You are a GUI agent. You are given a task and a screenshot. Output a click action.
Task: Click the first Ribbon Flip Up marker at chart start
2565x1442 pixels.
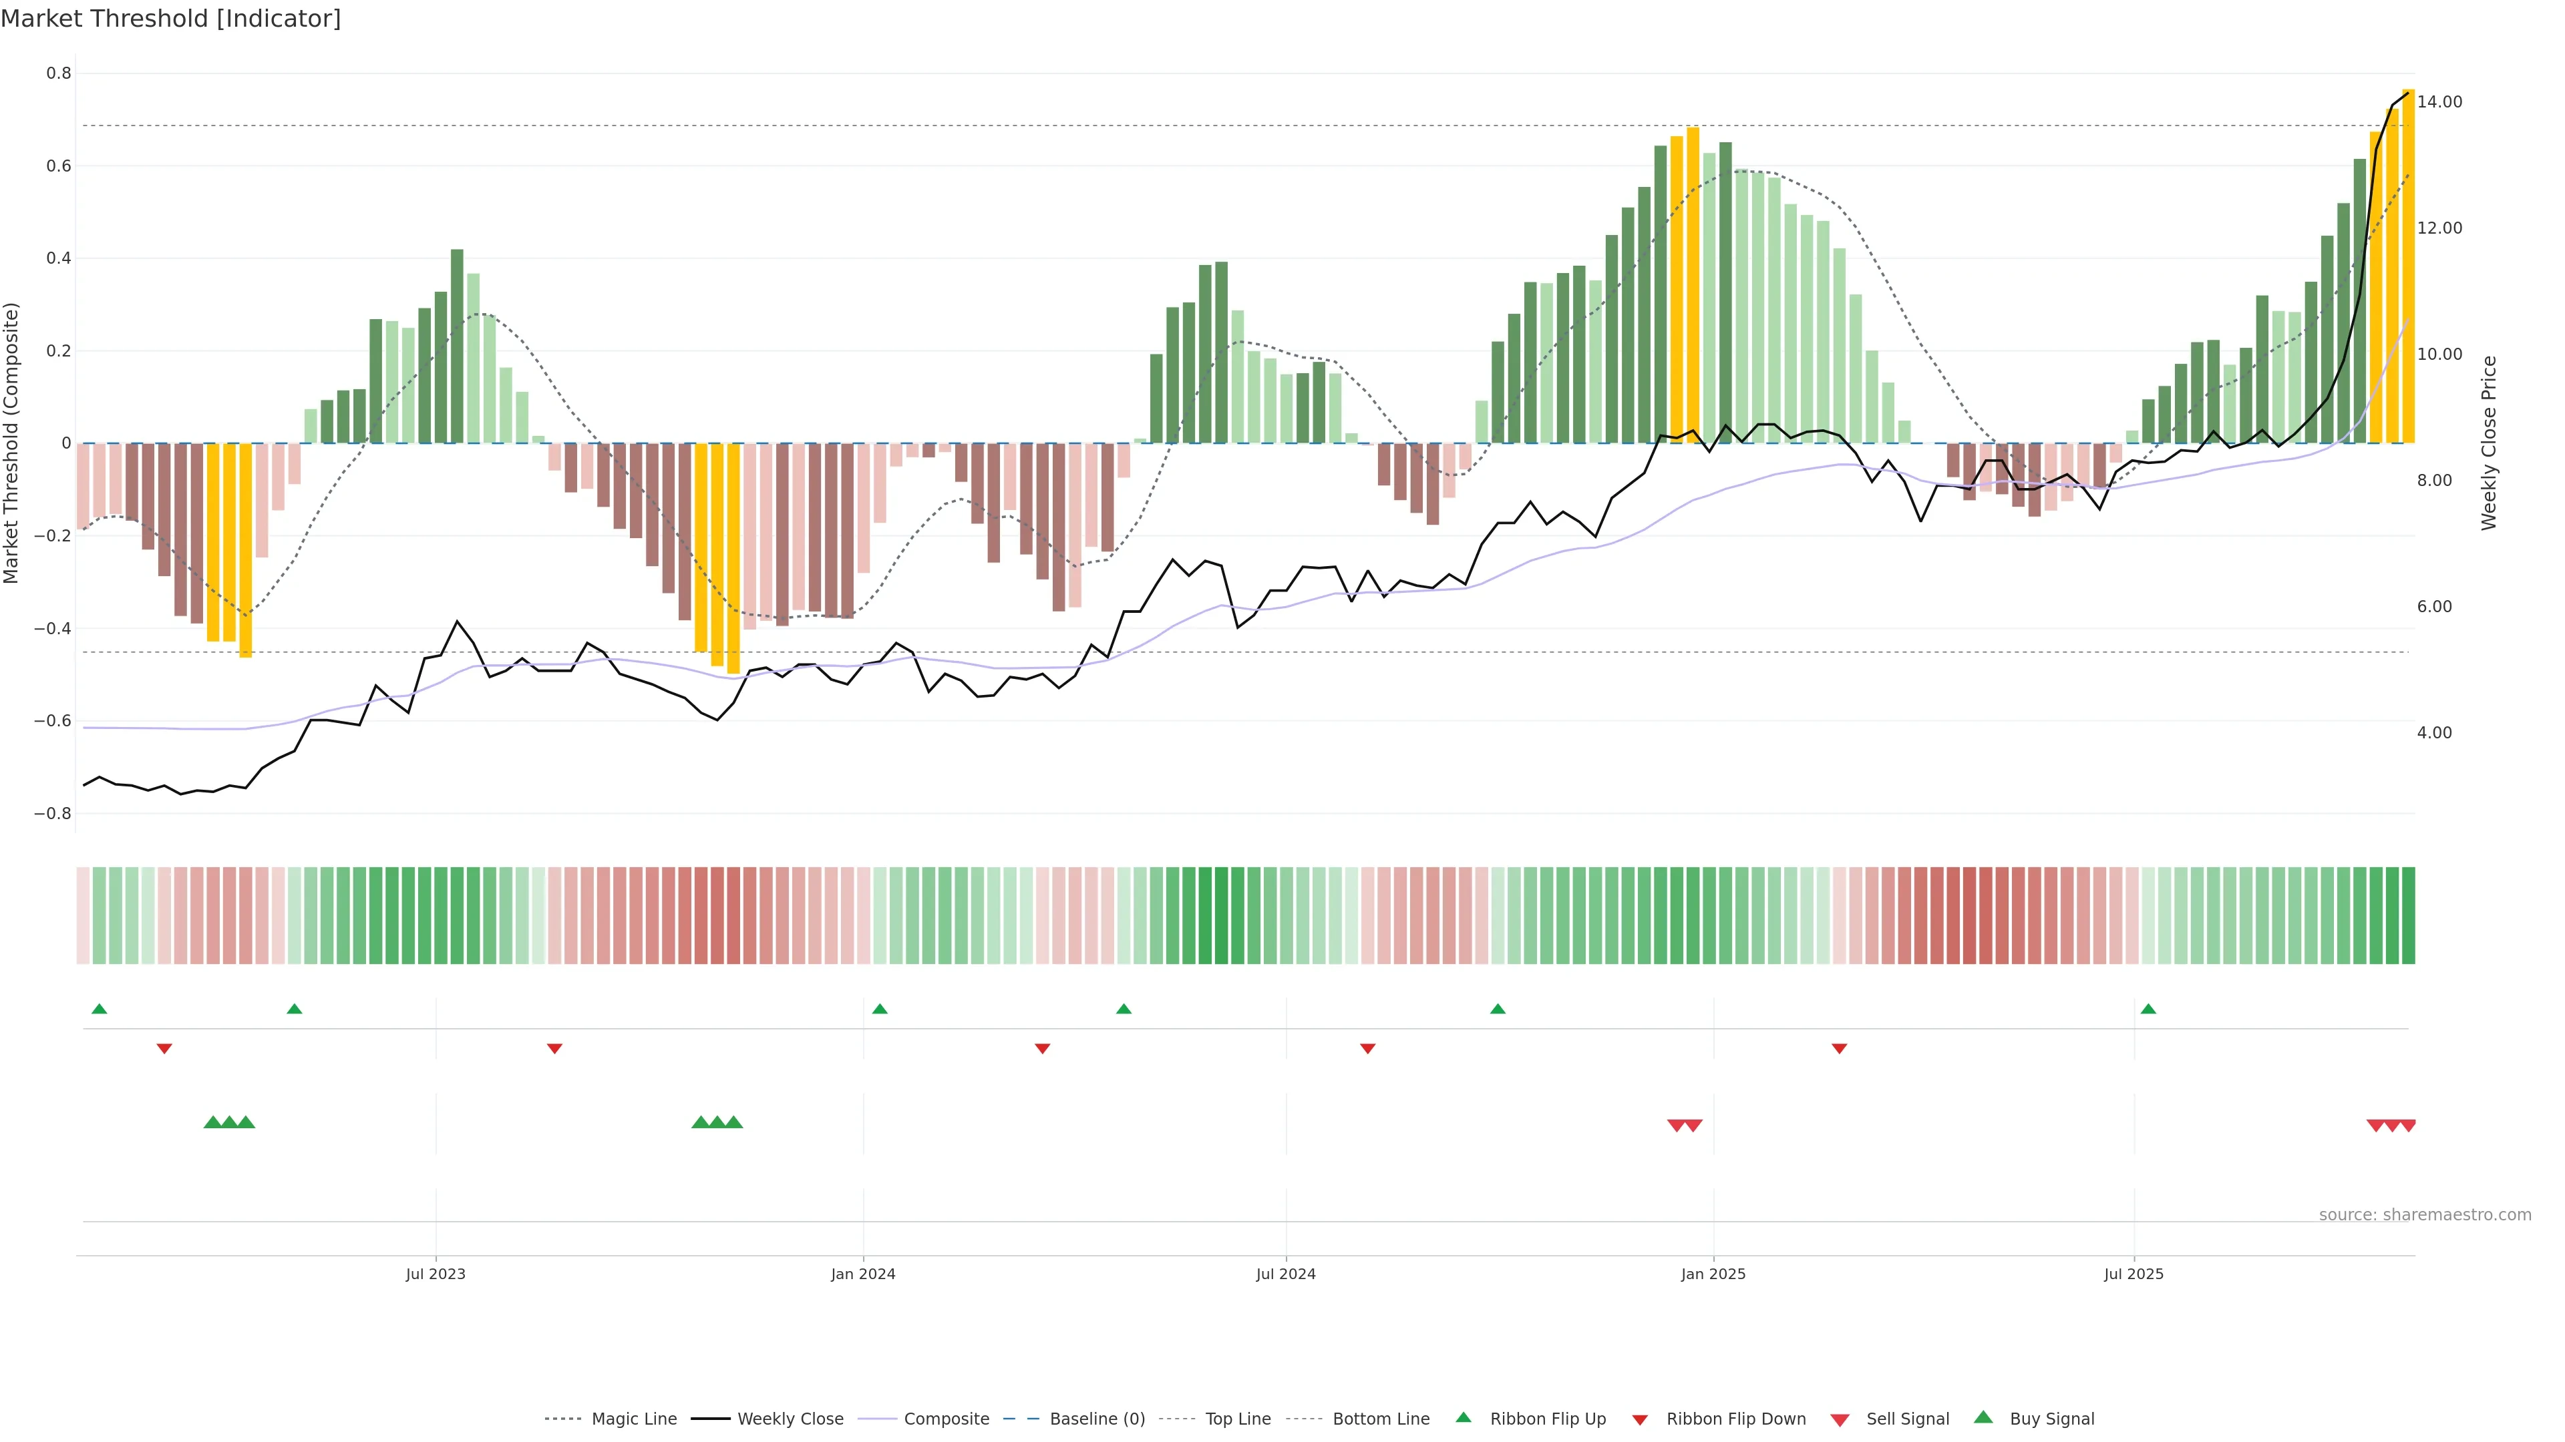point(99,1009)
